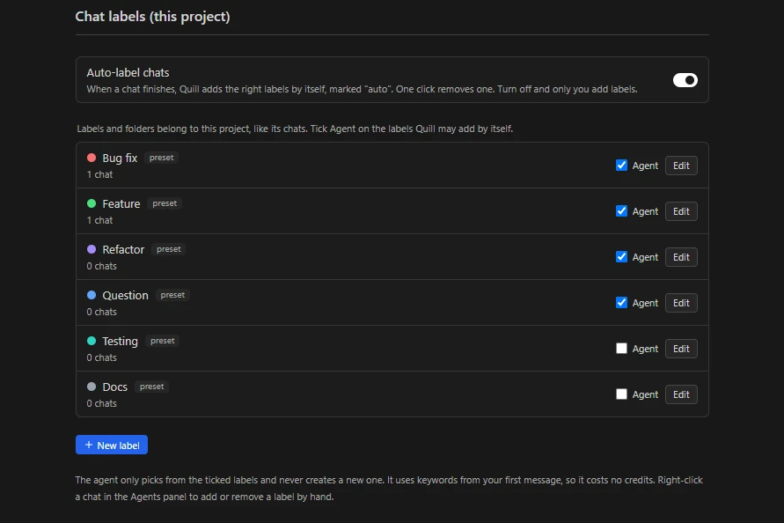
Task: Select the Testing label name
Action: click(x=120, y=342)
